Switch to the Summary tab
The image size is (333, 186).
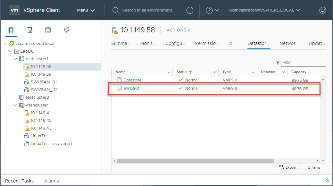[121, 43]
